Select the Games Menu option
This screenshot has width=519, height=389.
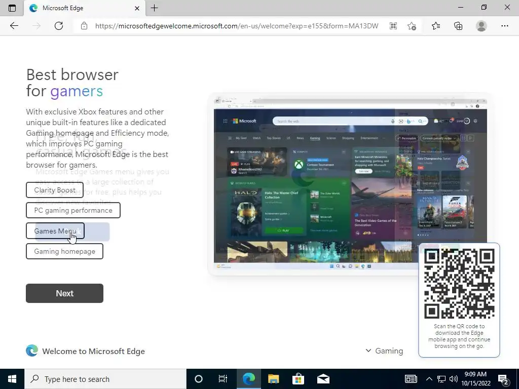click(x=55, y=231)
